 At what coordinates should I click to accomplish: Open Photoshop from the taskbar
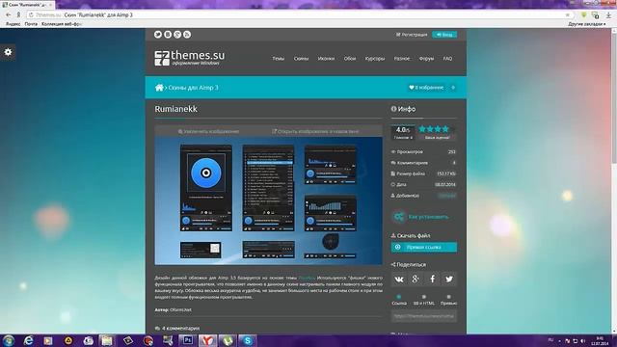pos(187,340)
